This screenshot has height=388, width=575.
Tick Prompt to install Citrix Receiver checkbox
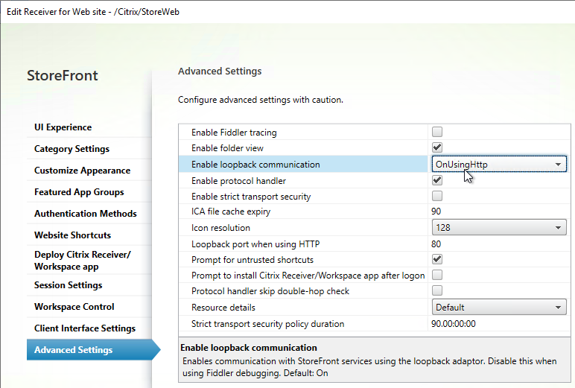436,275
